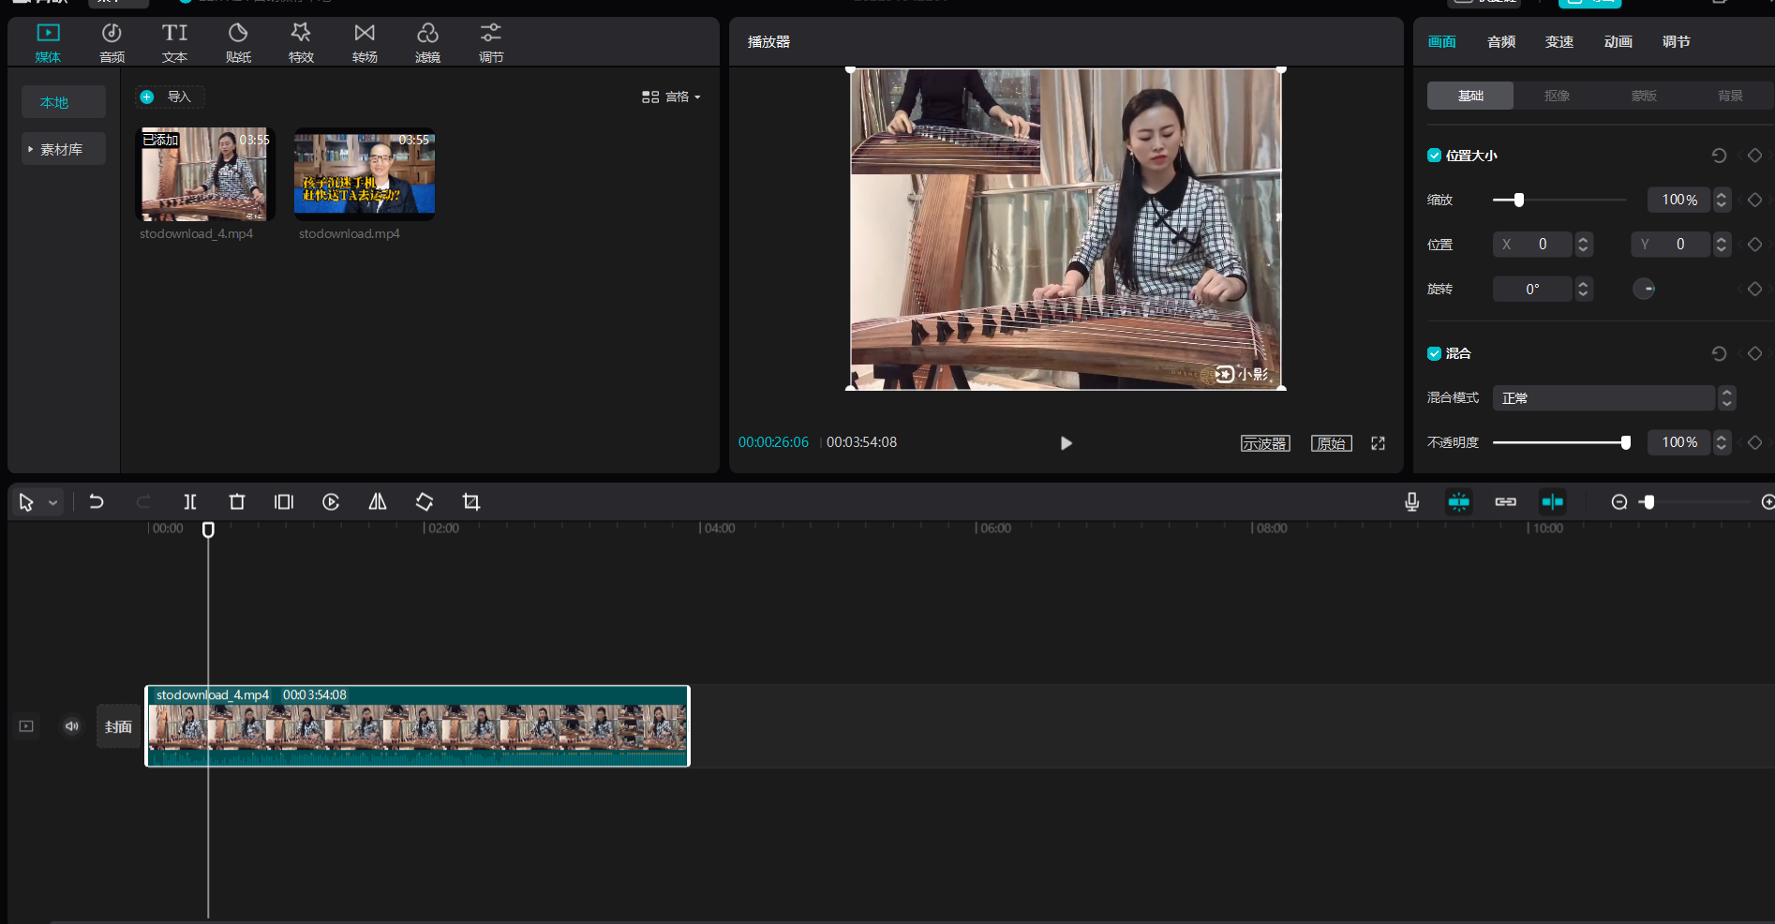The height and width of the screenshot is (924, 1775).
Task: Click the 封面 cover button
Action: [x=118, y=726]
